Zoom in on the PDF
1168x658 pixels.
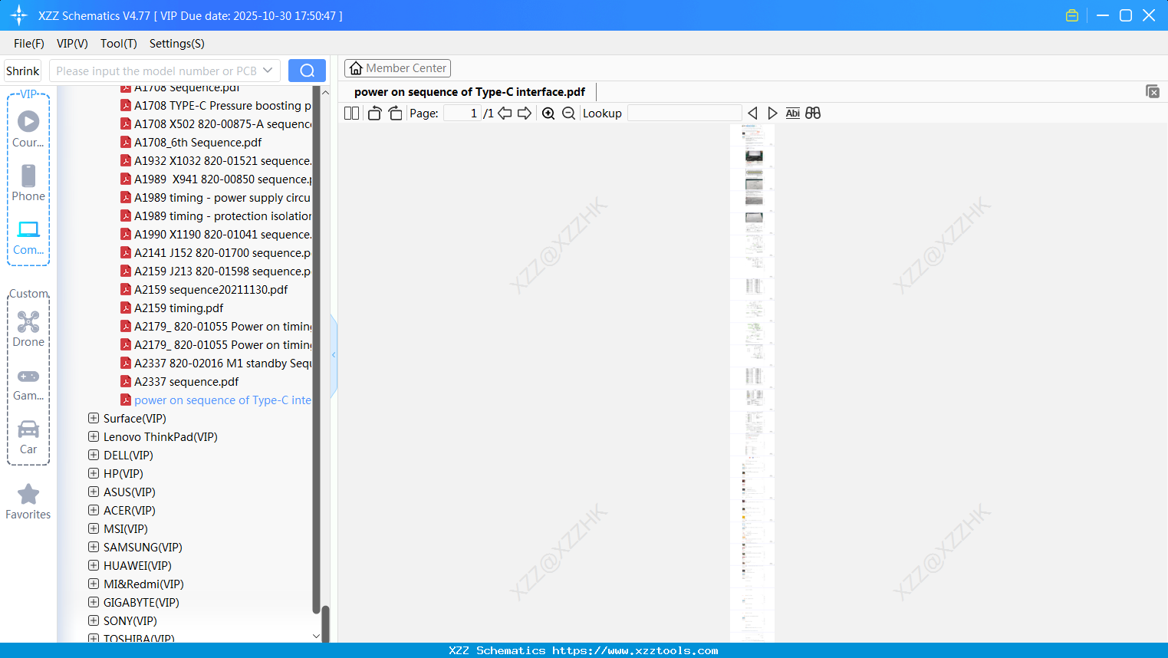click(x=548, y=114)
